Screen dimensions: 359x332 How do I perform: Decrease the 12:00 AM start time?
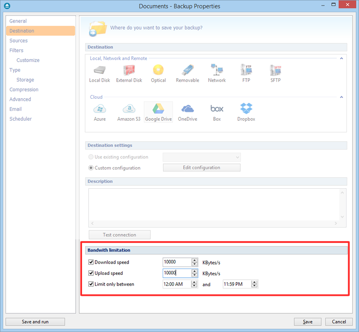pyautogui.click(x=194, y=286)
